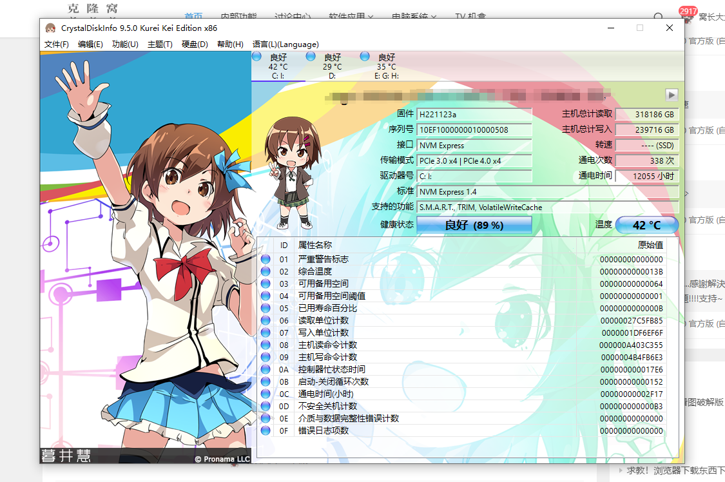
Task: Click the power-on hours value 12055 小时
Action: tap(647, 176)
